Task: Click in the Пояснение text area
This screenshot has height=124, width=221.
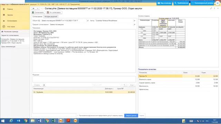Action: tap(84, 51)
